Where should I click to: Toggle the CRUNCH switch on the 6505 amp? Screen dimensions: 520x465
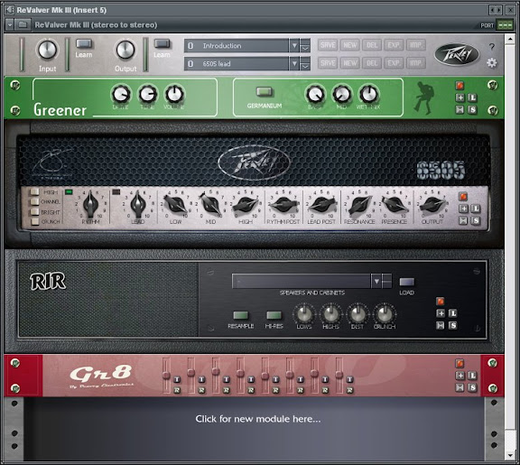pyautogui.click(x=34, y=221)
